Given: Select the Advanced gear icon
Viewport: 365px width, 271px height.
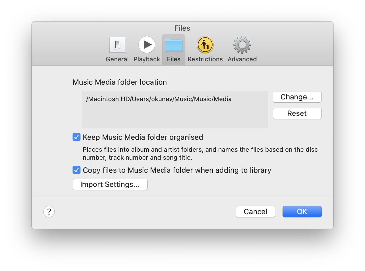Looking at the screenshot, I should tap(242, 45).
